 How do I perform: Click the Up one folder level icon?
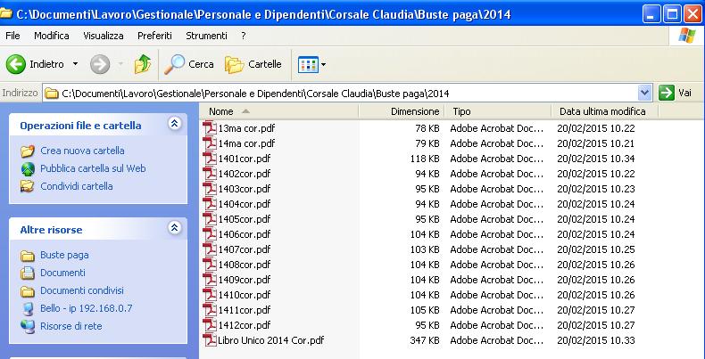point(142,64)
